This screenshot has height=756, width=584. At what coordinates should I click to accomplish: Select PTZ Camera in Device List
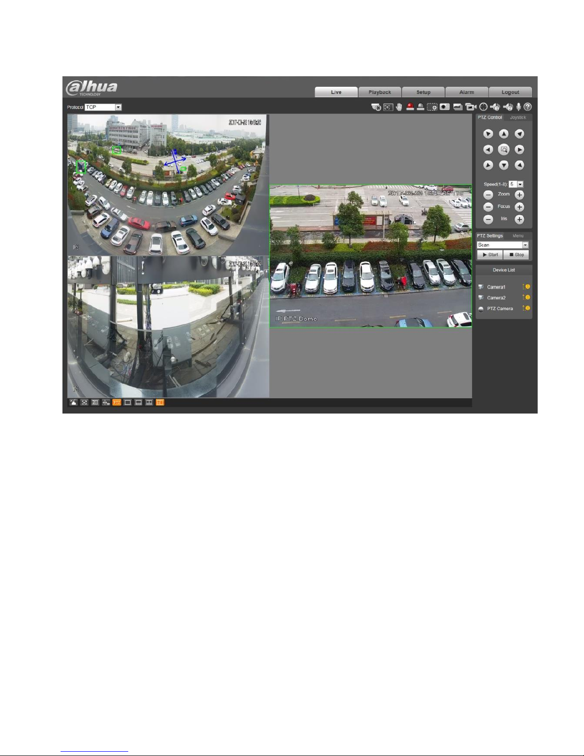500,309
